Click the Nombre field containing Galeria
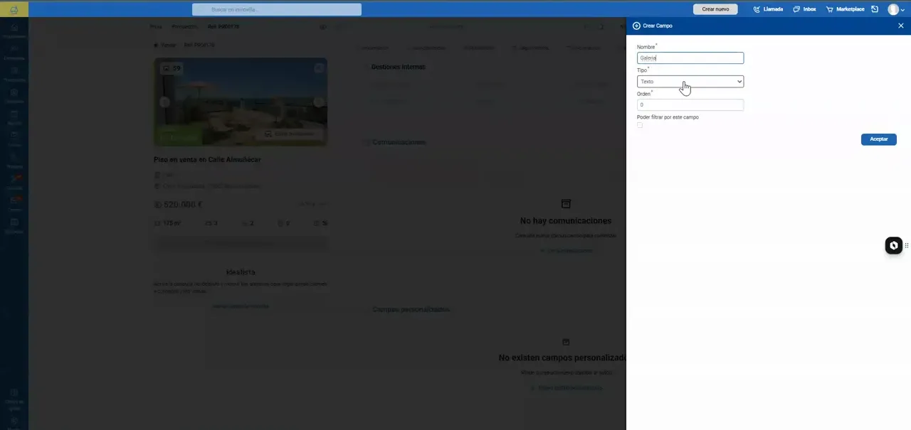This screenshot has height=430, width=911. coord(690,58)
